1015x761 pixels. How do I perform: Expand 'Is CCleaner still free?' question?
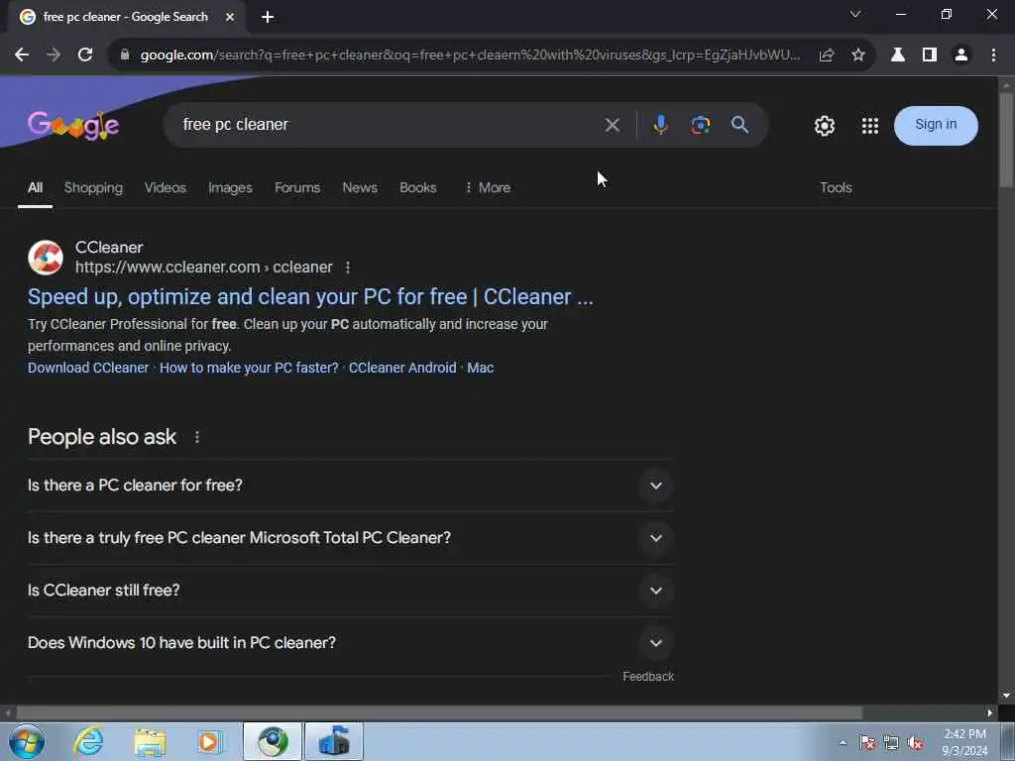click(x=350, y=591)
